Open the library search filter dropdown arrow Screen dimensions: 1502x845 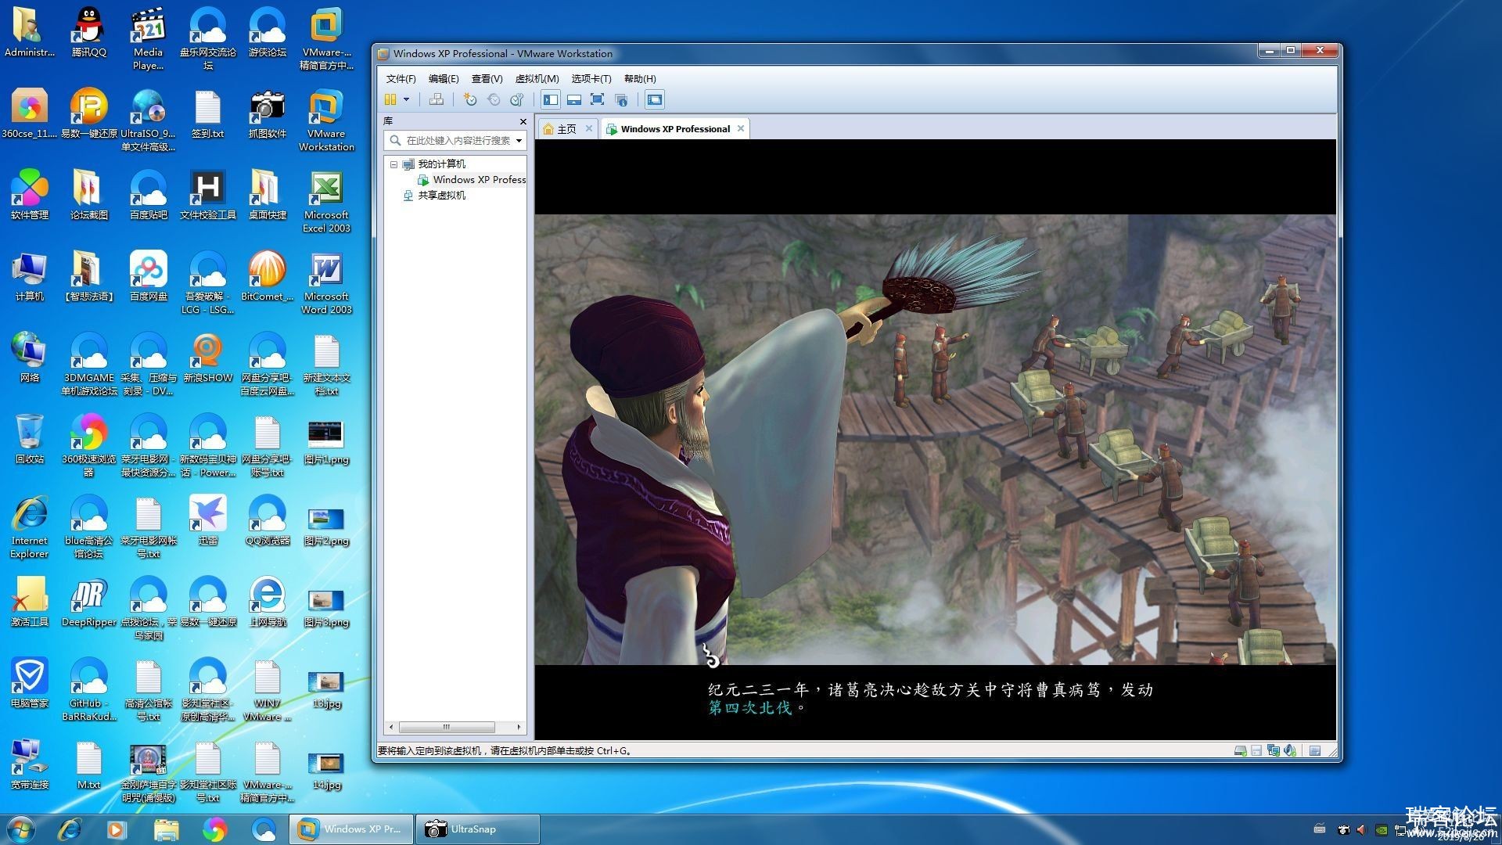click(x=519, y=141)
